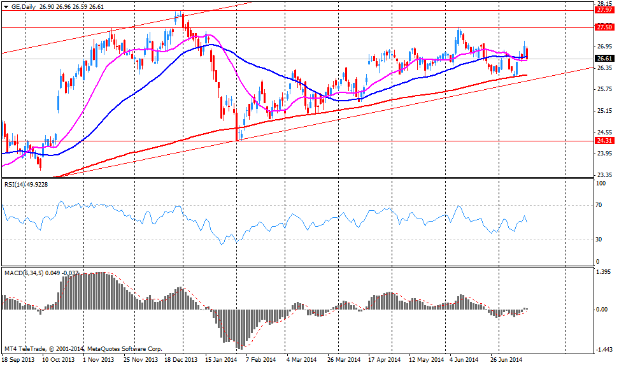Click the MACD -1.443 scale label
Image resolution: width=619 pixels, height=365 pixels.
[604, 350]
